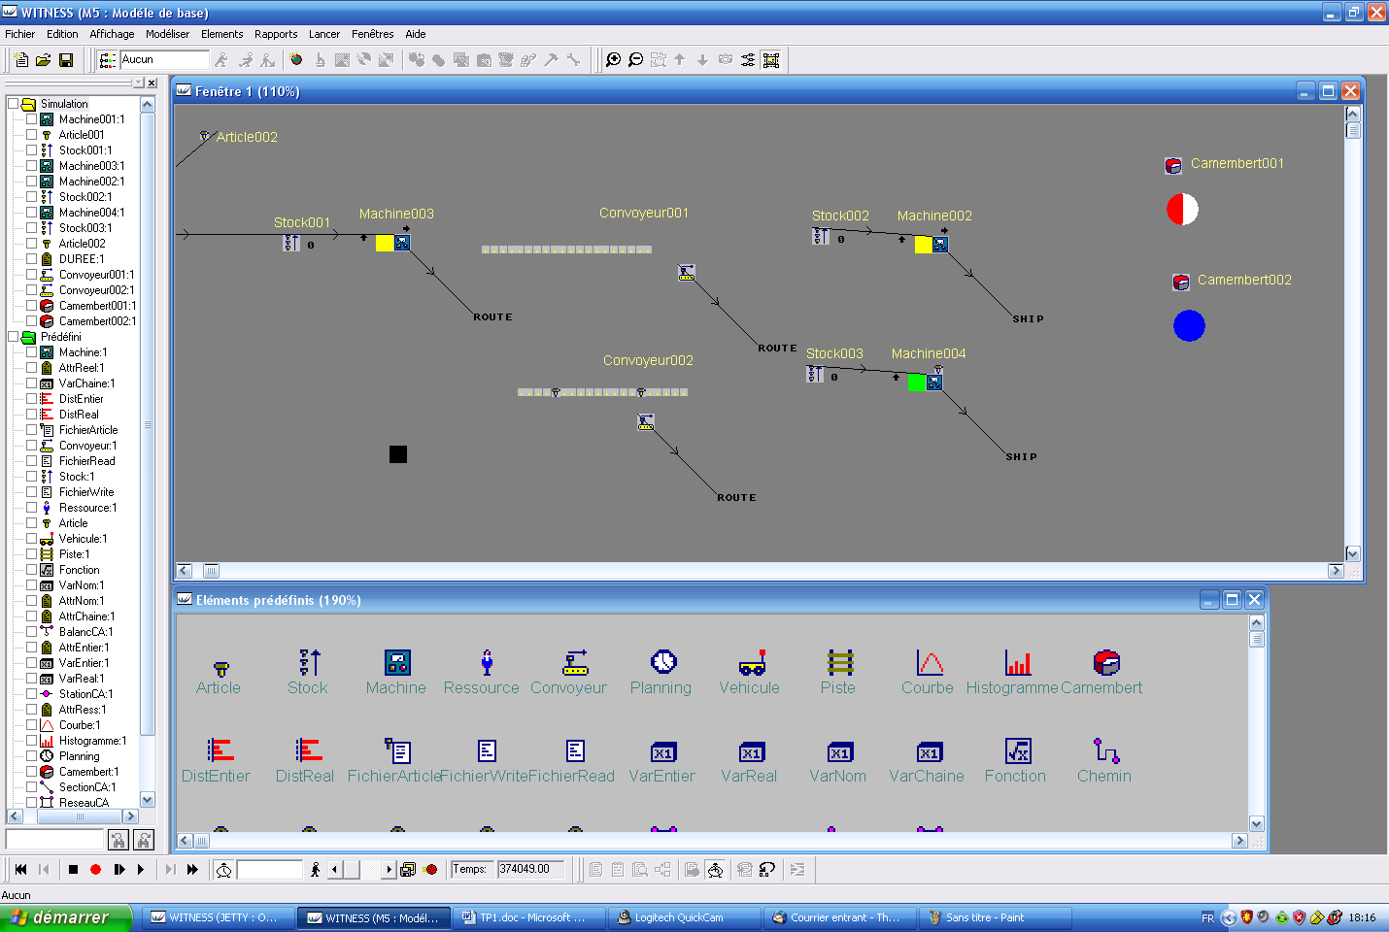Open the Rapports menu

pyautogui.click(x=276, y=34)
